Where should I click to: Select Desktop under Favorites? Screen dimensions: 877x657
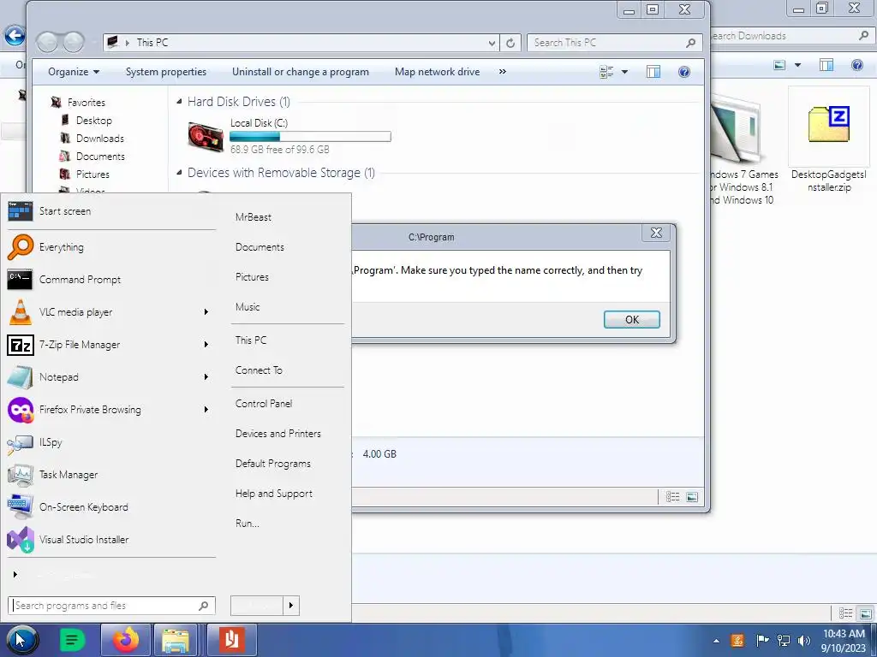coord(94,121)
